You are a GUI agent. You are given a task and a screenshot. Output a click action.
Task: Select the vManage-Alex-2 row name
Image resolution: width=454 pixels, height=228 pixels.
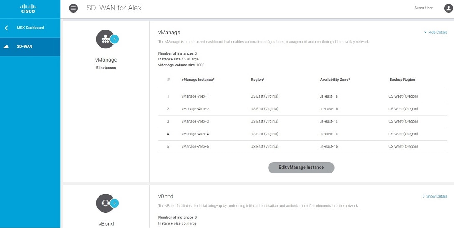(x=195, y=109)
